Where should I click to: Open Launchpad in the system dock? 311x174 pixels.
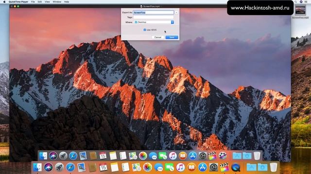pyautogui.click(x=59, y=167)
